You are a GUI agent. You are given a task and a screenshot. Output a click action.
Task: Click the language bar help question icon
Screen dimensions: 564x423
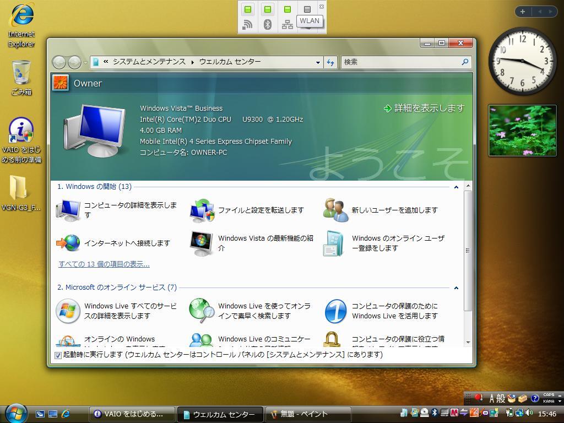(535, 398)
